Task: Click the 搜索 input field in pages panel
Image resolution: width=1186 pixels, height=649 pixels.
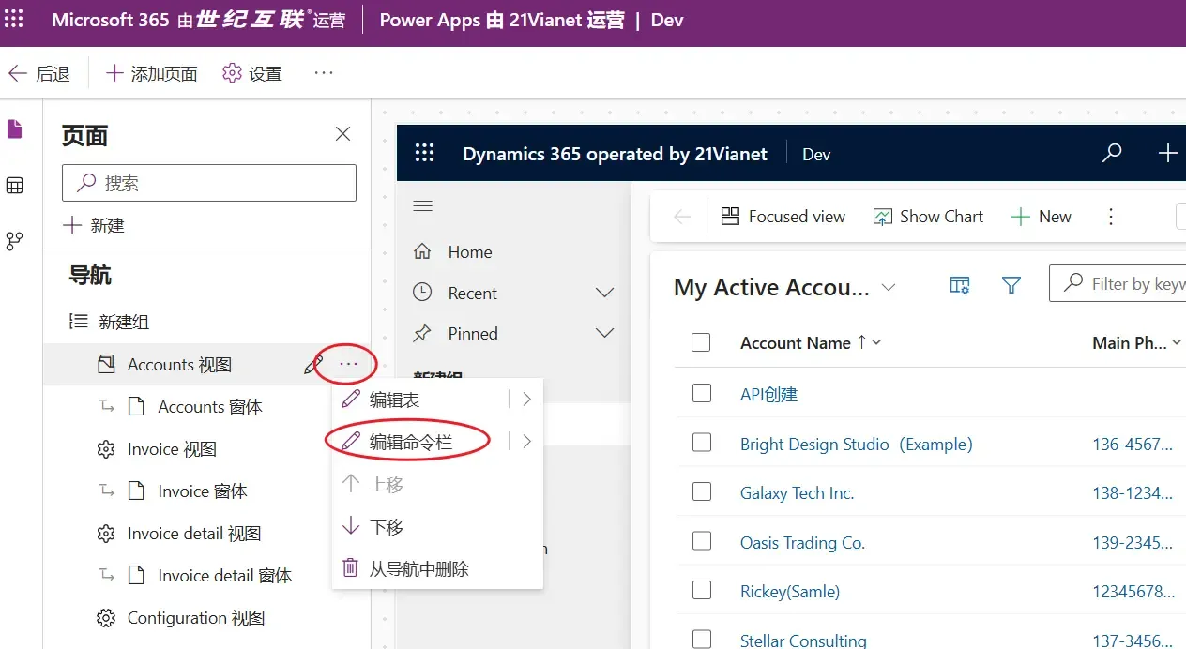Action: (x=209, y=183)
